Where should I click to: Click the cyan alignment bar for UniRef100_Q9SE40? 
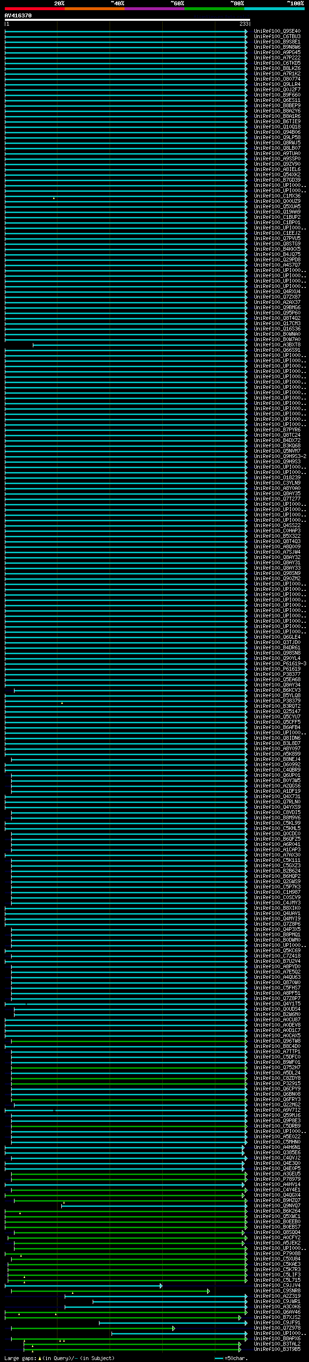click(126, 31)
